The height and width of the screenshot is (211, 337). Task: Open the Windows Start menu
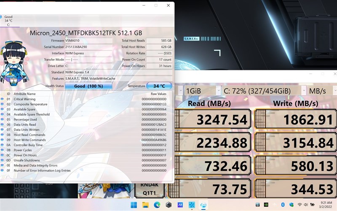click(134, 205)
